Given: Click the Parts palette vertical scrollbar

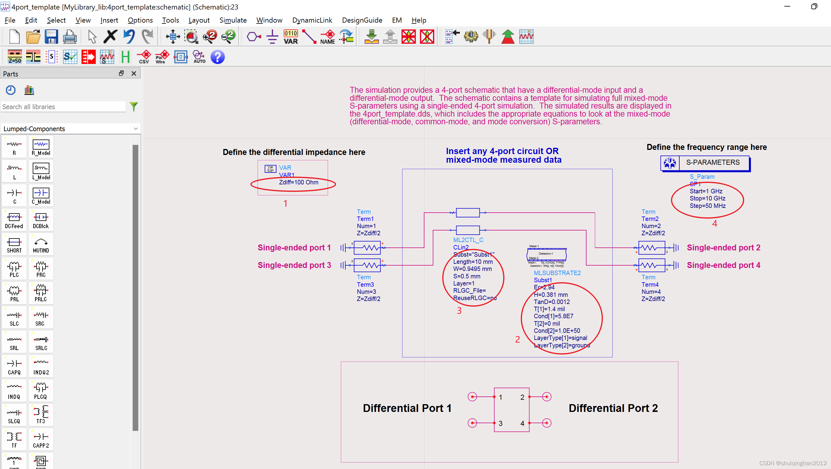Looking at the screenshot, I should pyautogui.click(x=136, y=287).
